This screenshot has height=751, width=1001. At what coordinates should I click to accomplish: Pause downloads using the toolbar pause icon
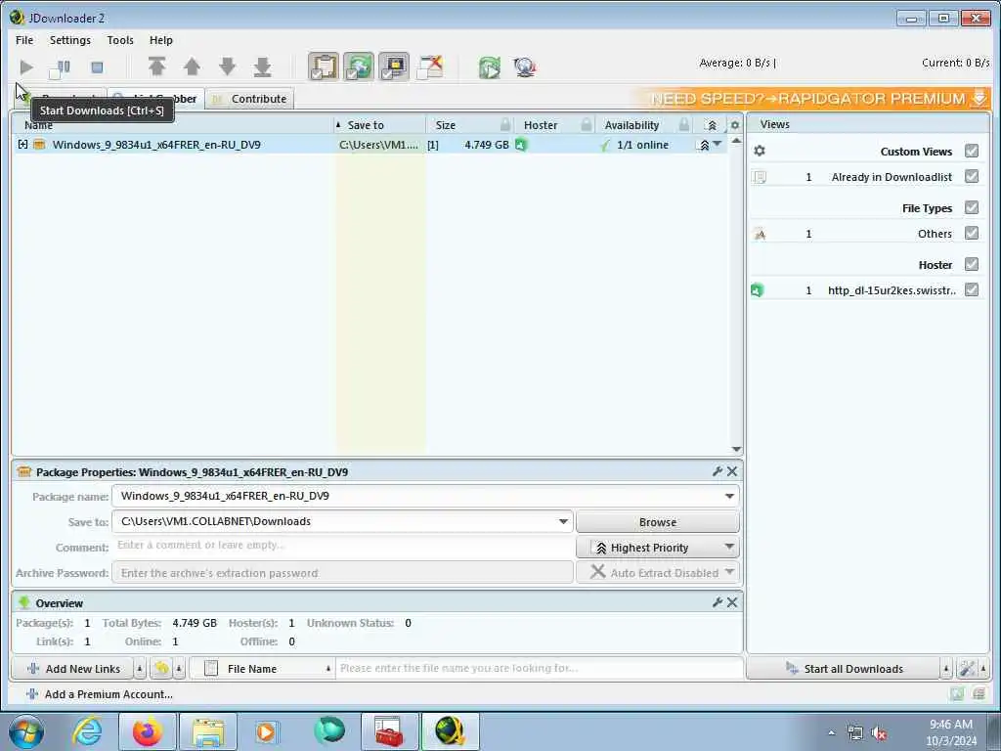[60, 67]
